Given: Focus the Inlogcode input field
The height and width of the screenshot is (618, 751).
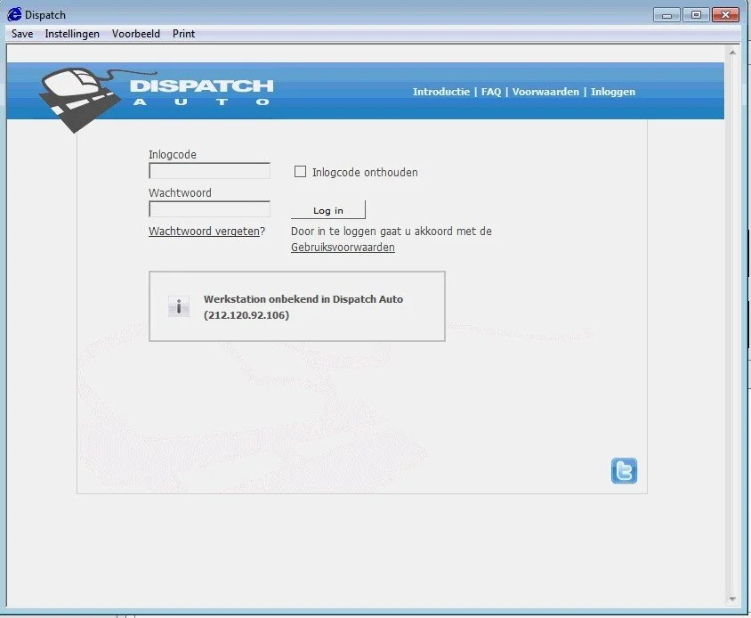Looking at the screenshot, I should (x=210, y=171).
